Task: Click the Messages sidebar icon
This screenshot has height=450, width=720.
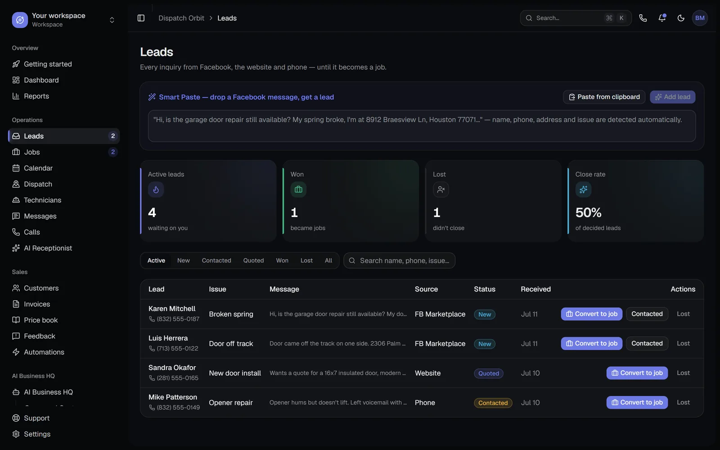Action: [x=16, y=216]
